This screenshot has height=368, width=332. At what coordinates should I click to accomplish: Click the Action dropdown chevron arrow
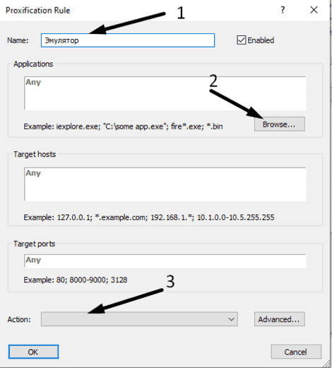[231, 319]
